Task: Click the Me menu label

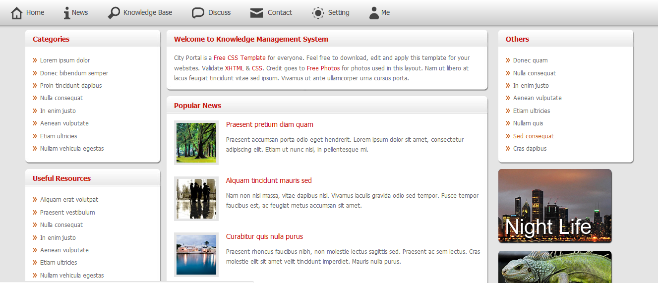Action: (x=386, y=13)
